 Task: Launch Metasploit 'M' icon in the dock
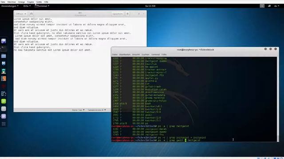[4, 63]
